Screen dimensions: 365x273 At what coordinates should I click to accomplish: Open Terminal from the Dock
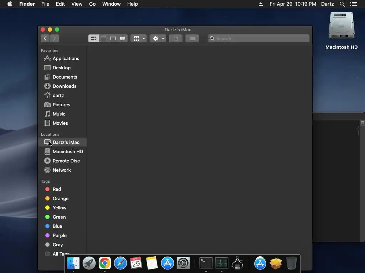click(206, 263)
